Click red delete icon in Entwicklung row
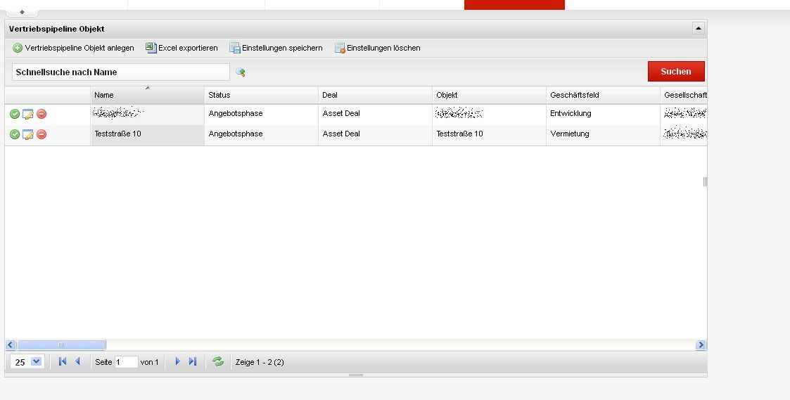This screenshot has height=400, width=790. point(42,114)
